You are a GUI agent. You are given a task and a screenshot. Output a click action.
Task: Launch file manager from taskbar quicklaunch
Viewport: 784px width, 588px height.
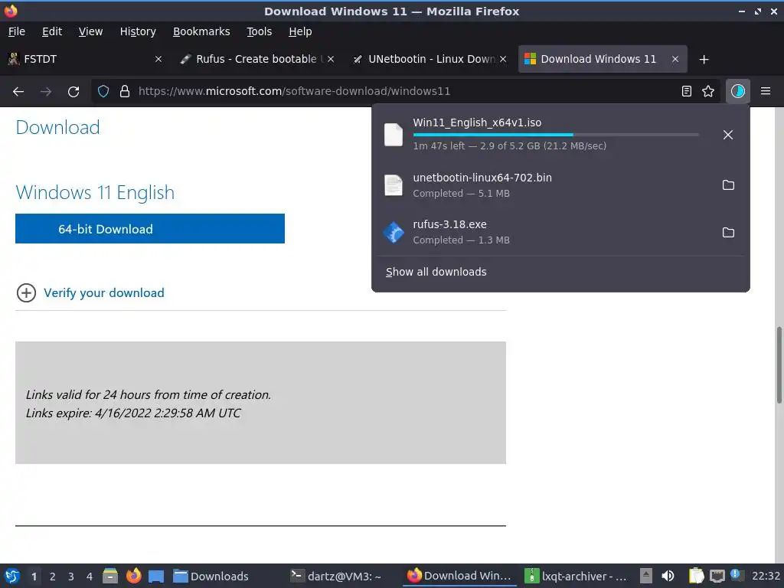[x=110, y=576]
